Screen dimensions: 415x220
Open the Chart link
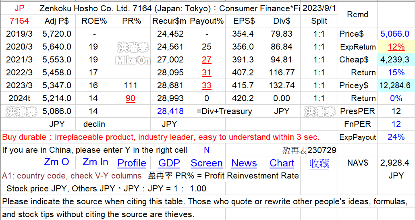(x=282, y=163)
